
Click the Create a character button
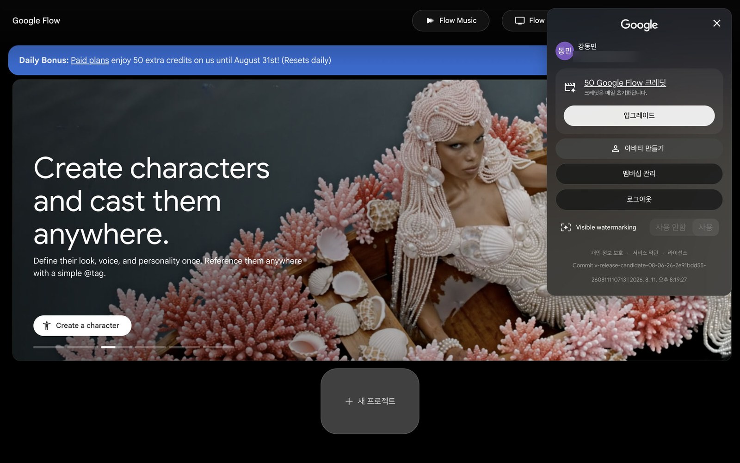[x=82, y=325]
